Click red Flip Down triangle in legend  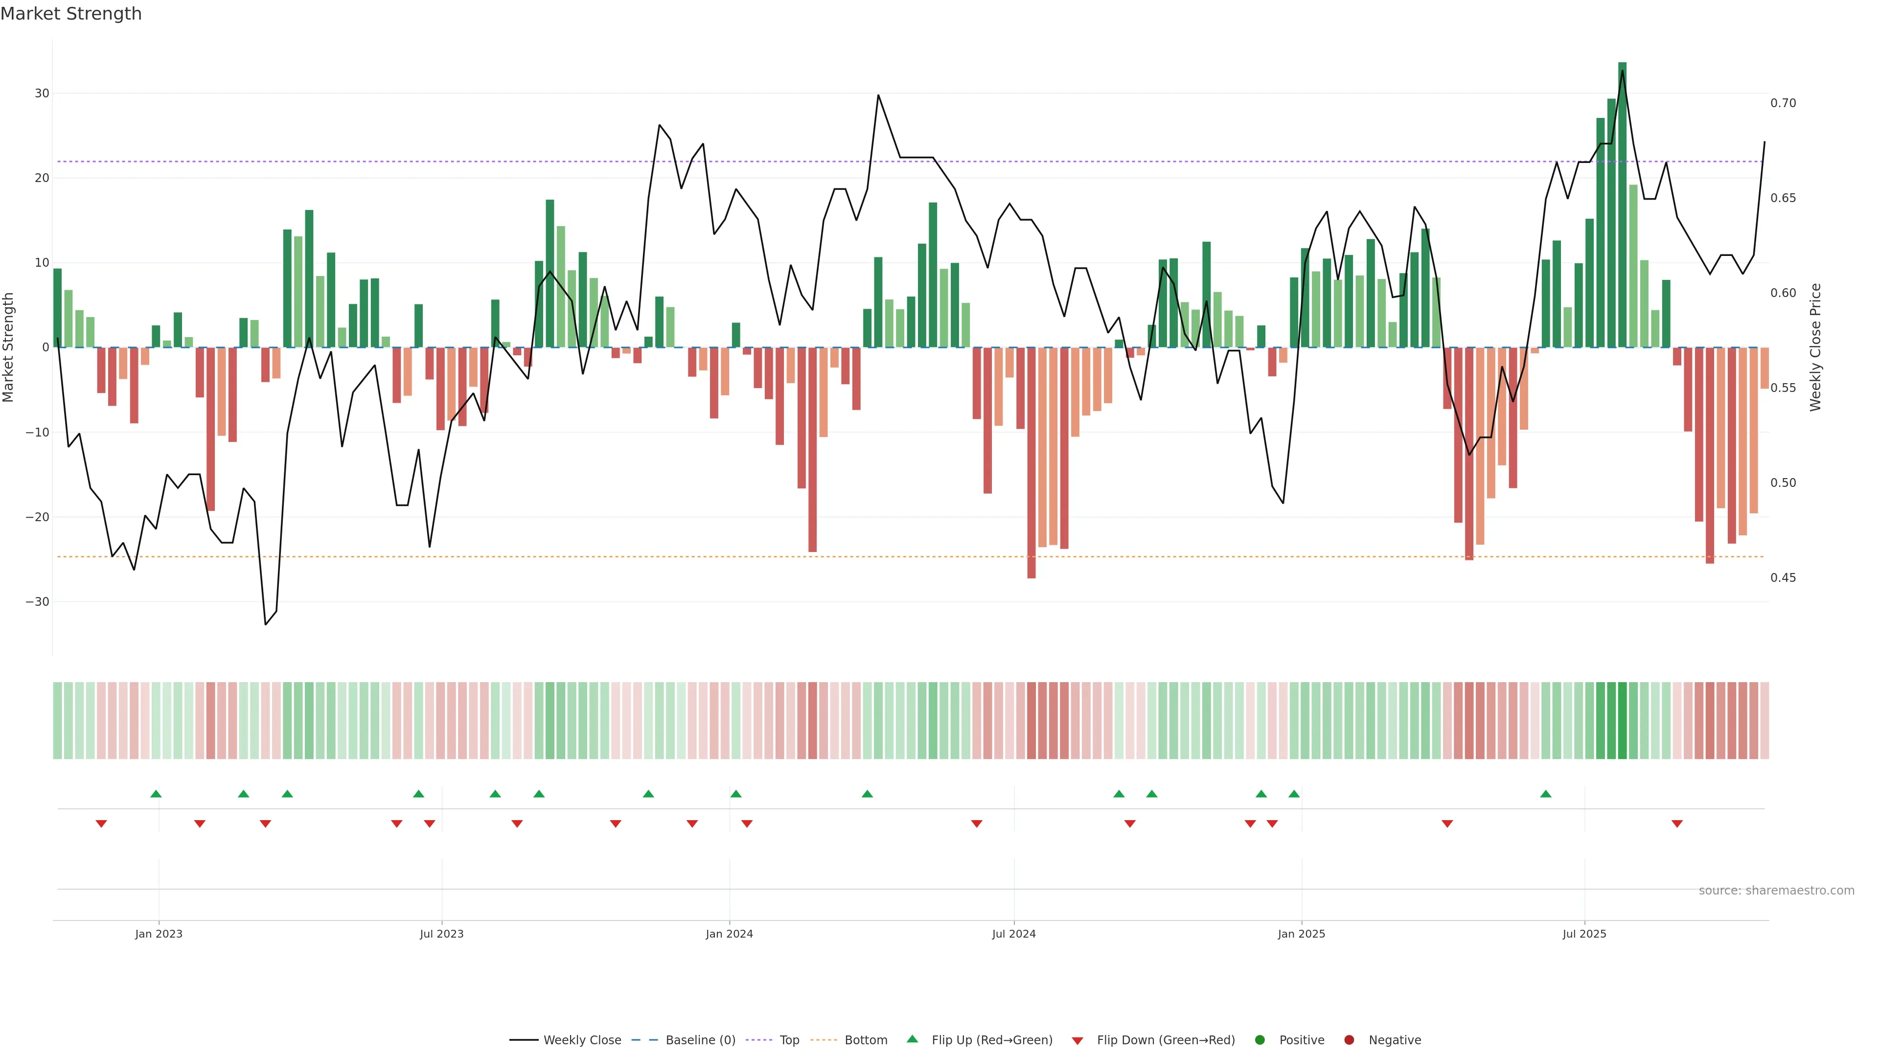[x=1077, y=1041]
